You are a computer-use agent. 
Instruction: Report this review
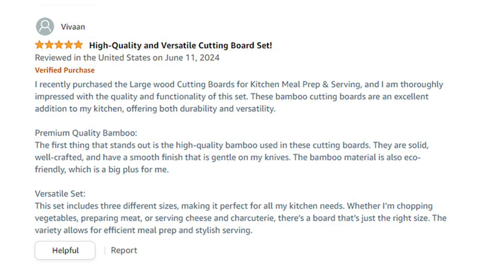(124, 251)
